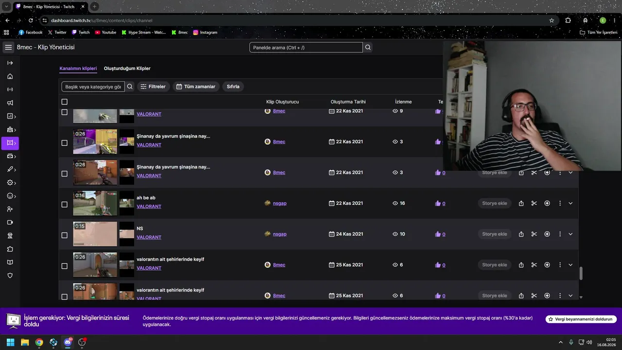This screenshot has width=622, height=350.
Task: Click the "Sıfırla" reset button
Action: pyautogui.click(x=233, y=87)
